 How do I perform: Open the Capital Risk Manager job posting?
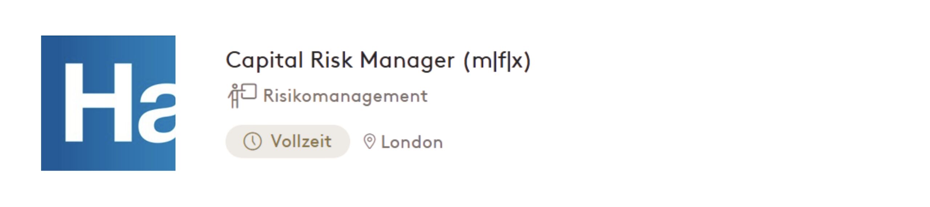tap(378, 61)
